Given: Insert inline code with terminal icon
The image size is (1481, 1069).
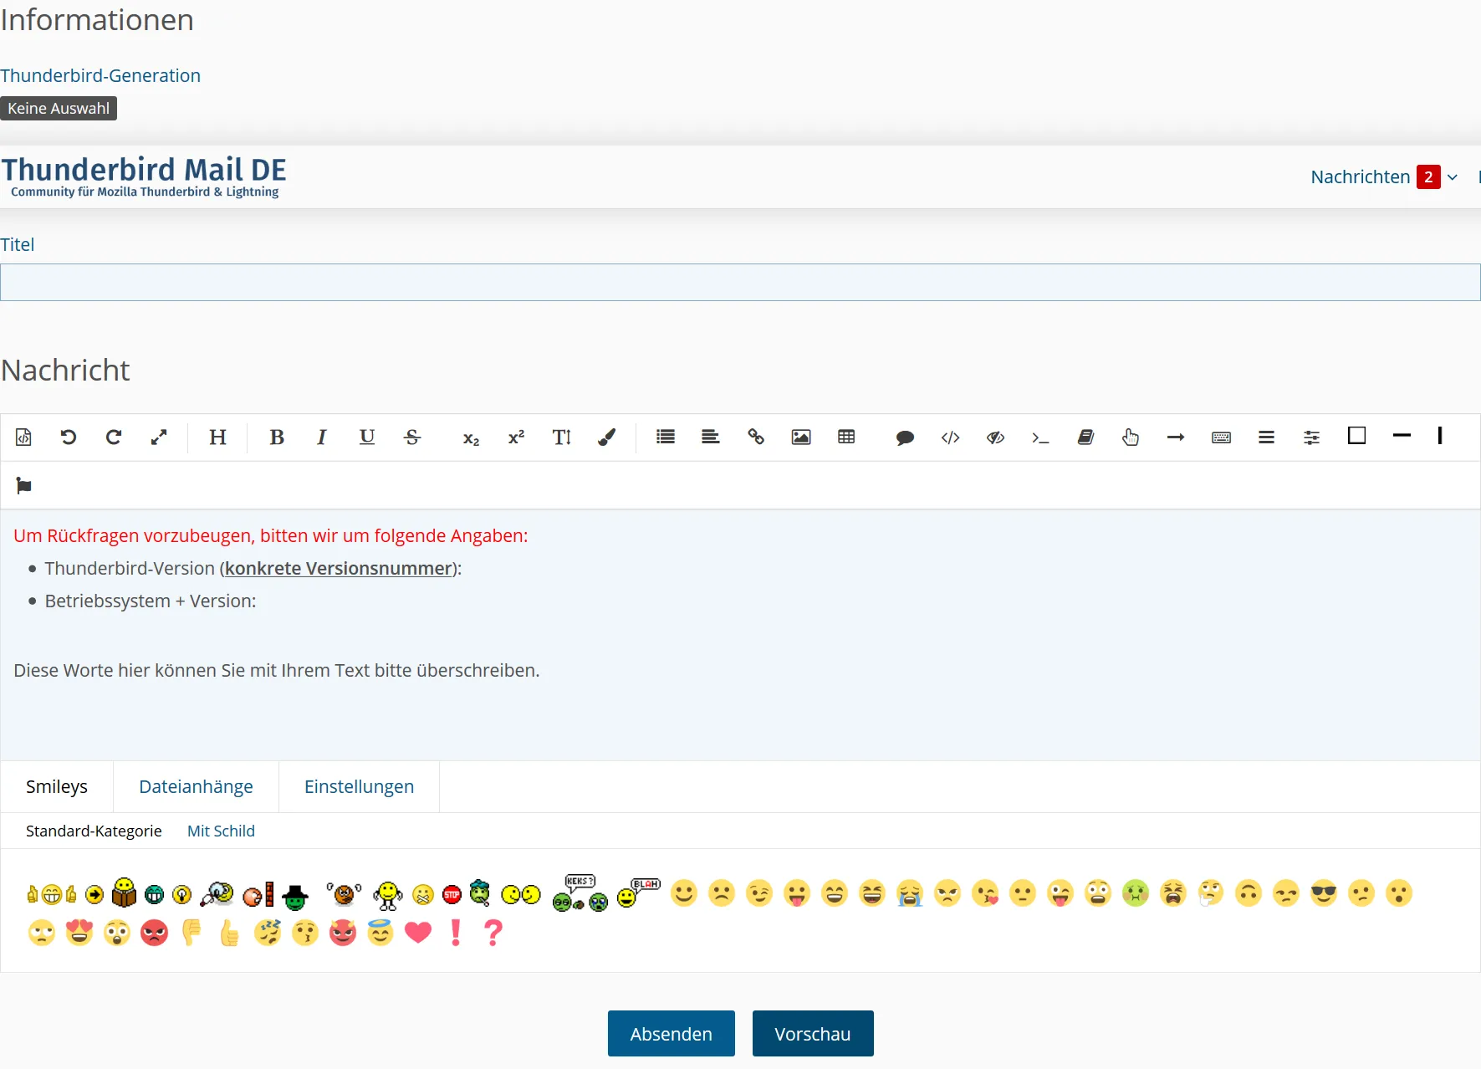Looking at the screenshot, I should pyautogui.click(x=1040, y=437).
